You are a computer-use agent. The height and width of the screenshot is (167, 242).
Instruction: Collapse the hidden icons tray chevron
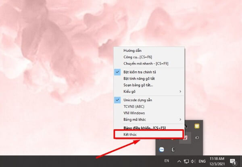[179, 161]
